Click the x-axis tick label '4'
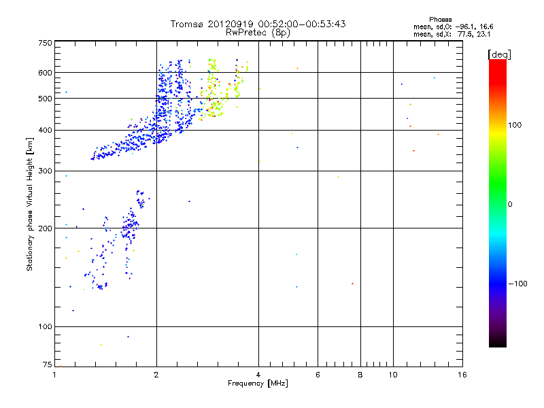The width and height of the screenshot is (544, 408). pyautogui.click(x=258, y=375)
